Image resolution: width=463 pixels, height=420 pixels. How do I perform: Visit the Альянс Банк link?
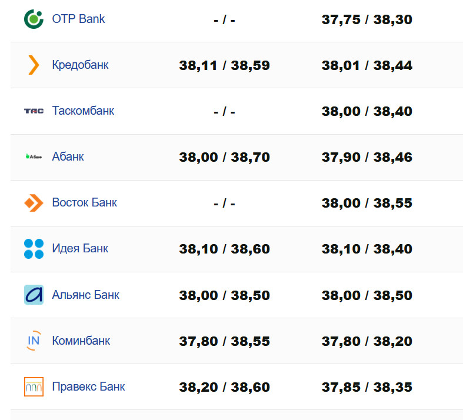tap(85, 294)
